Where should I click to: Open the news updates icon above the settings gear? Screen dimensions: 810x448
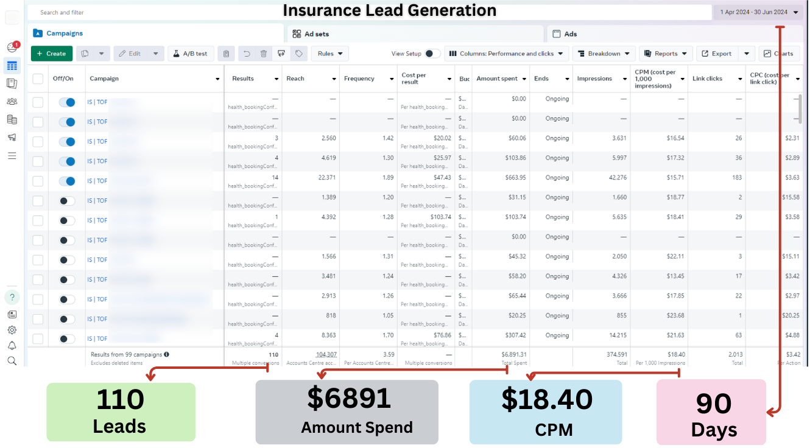click(x=12, y=315)
